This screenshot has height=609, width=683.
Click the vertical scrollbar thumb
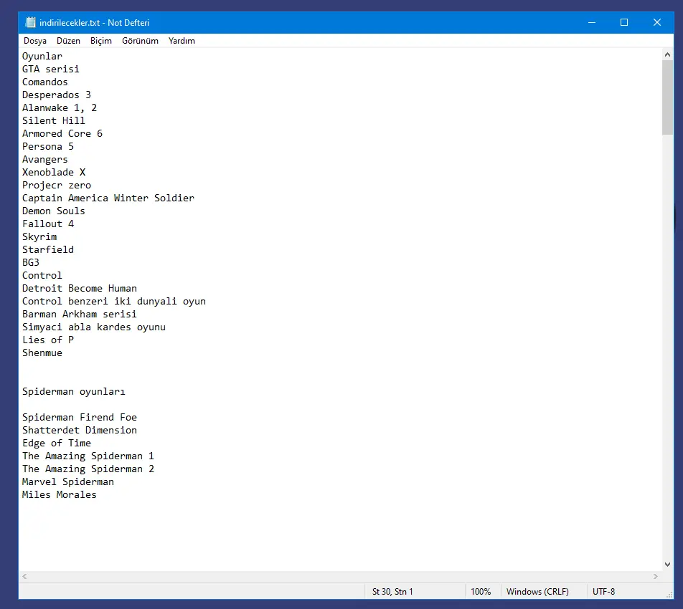click(x=667, y=98)
